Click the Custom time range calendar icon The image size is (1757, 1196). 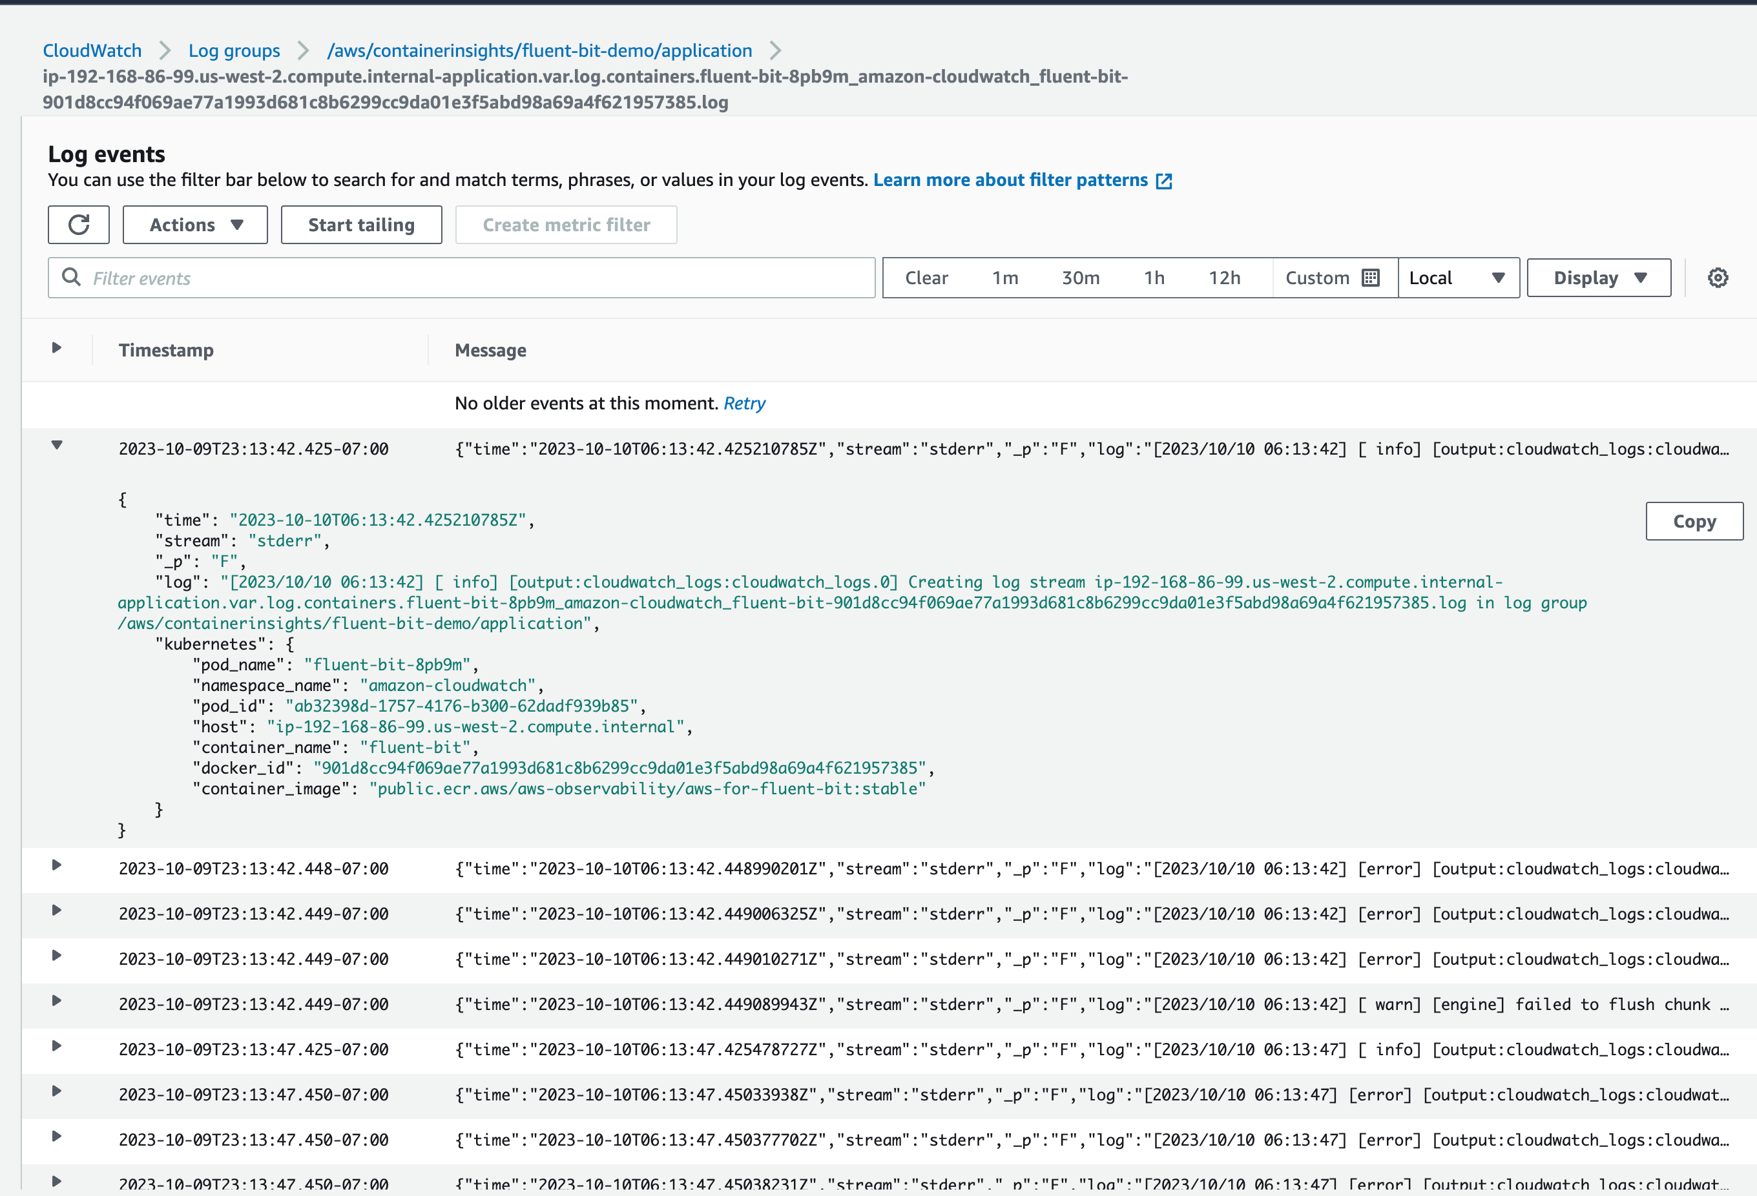click(x=1370, y=278)
